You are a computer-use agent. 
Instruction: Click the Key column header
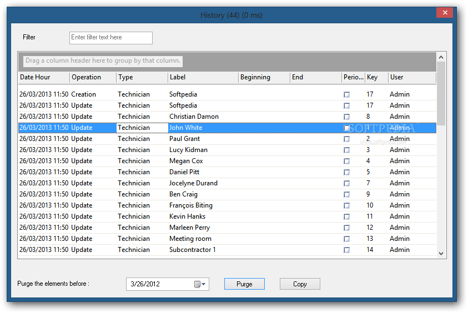376,77
